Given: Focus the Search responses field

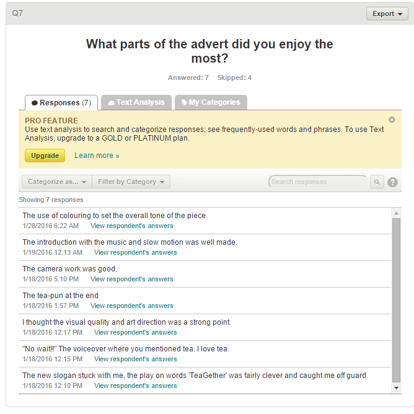Looking at the screenshot, I should click(x=317, y=182).
